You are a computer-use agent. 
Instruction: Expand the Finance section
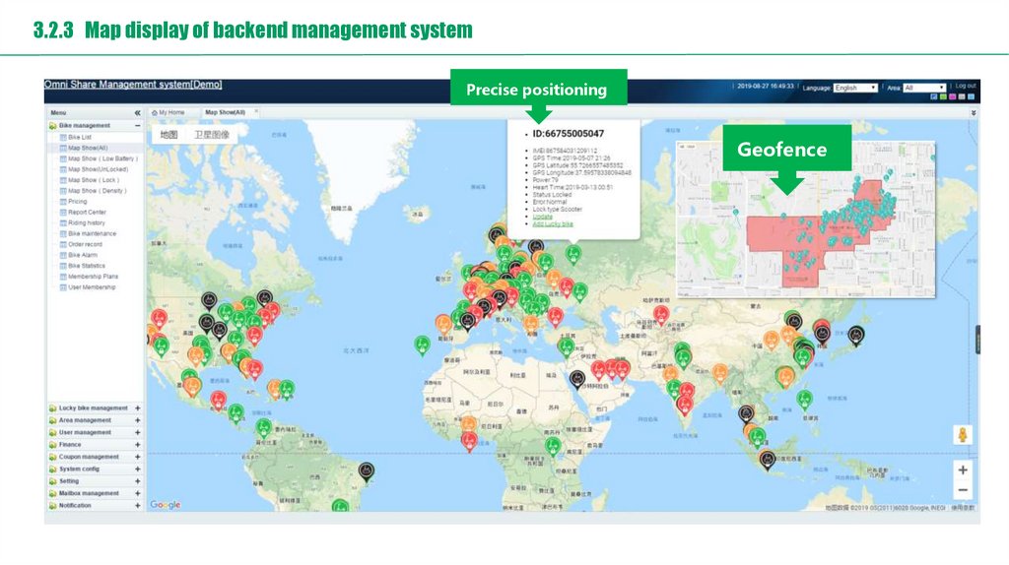[x=137, y=445]
